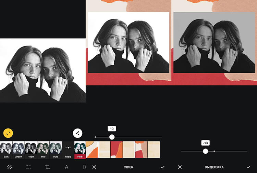Click the white share icon
Image resolution: width=257 pixels, height=173 pixels.
pyautogui.click(x=78, y=133)
